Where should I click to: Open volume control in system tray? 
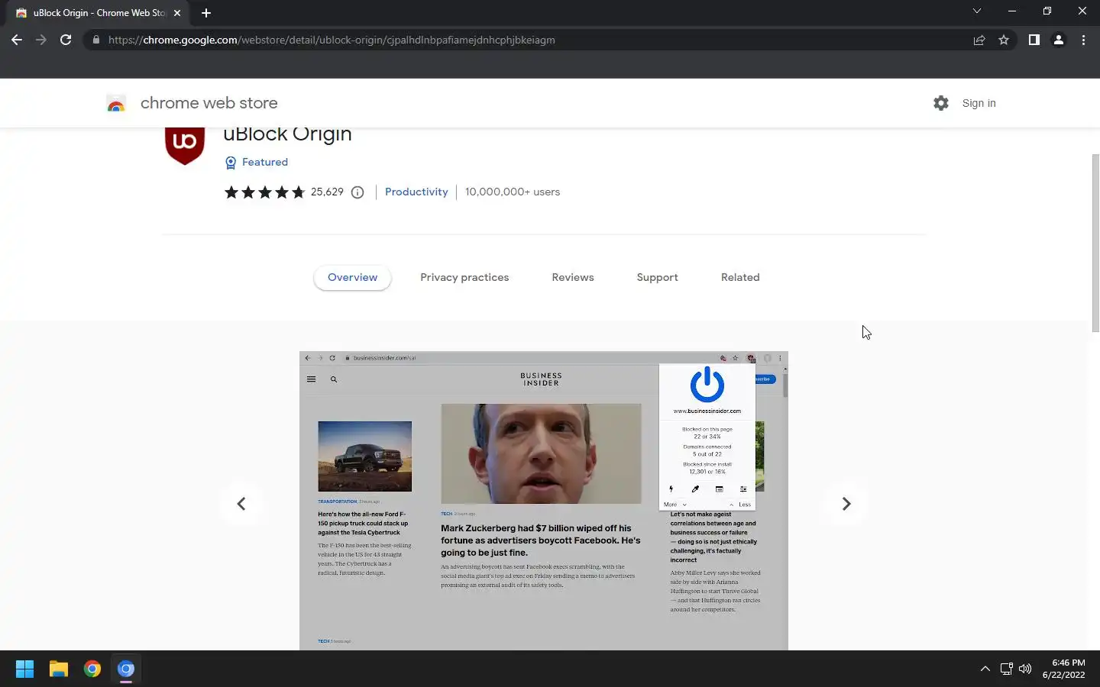1025,669
